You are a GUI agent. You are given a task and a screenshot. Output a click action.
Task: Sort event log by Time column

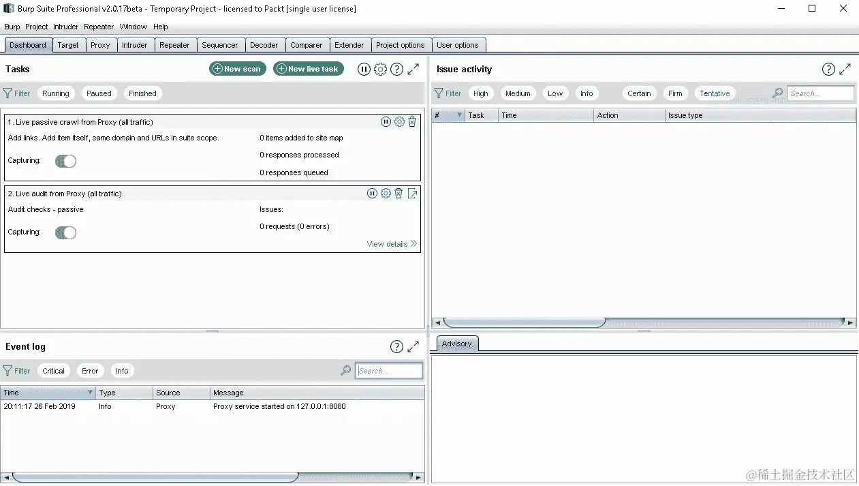[48, 393]
